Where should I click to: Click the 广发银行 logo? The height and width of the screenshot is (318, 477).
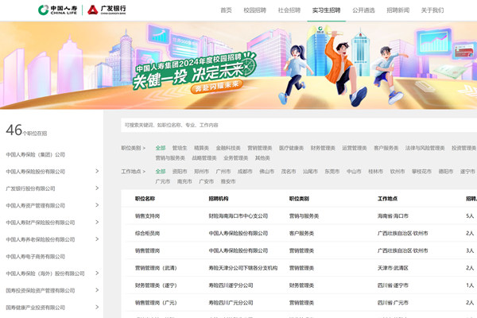[x=107, y=10]
